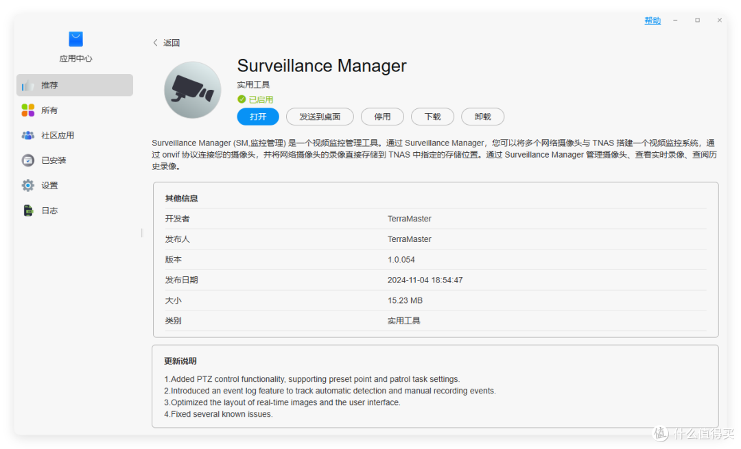Open 设置 in the sidebar

click(75, 186)
